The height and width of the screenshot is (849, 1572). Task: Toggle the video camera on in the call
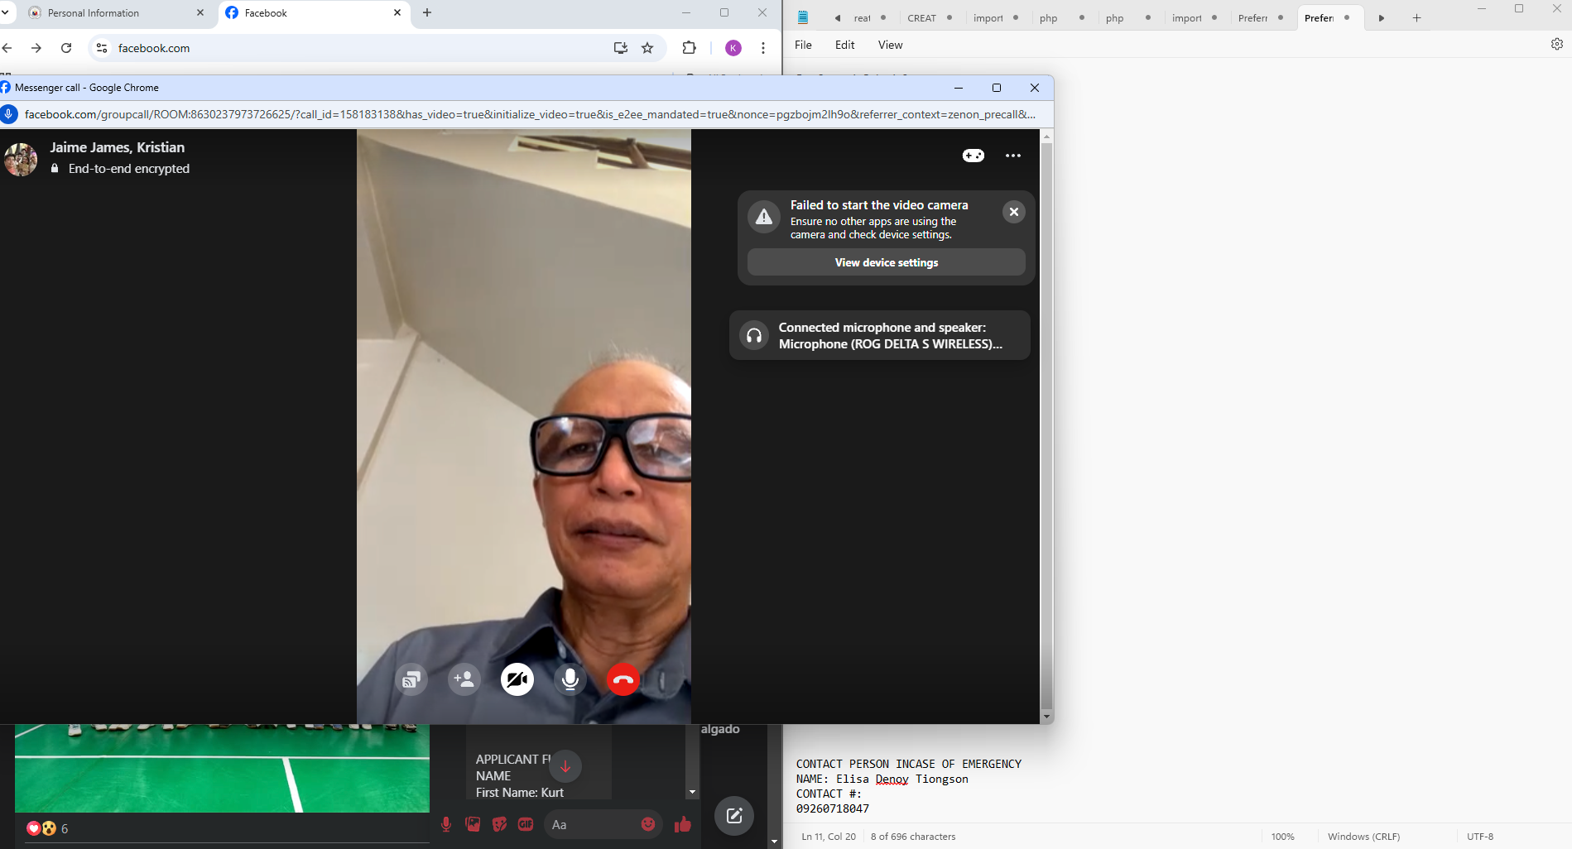pyautogui.click(x=517, y=680)
